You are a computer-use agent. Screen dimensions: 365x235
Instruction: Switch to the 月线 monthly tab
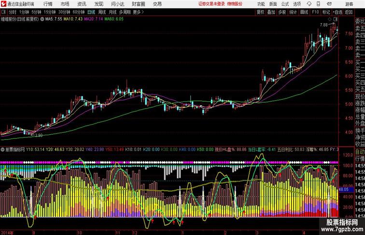click(x=112, y=12)
